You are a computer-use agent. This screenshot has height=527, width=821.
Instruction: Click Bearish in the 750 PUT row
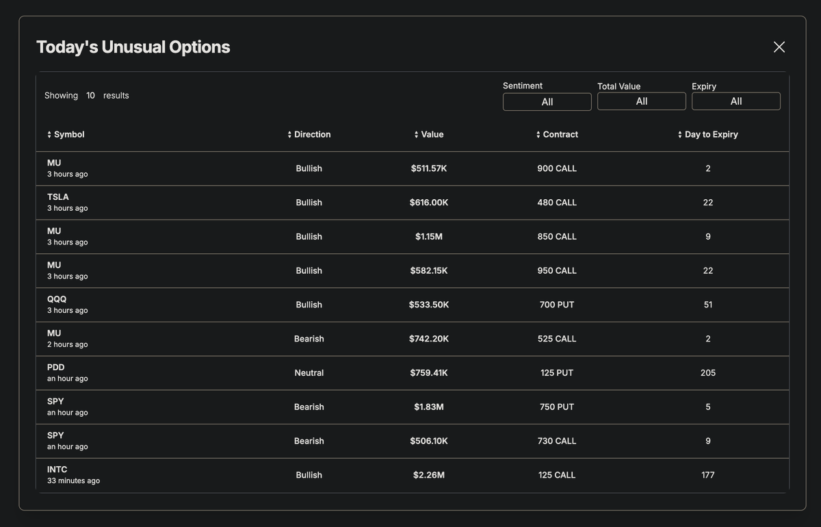pyautogui.click(x=309, y=407)
